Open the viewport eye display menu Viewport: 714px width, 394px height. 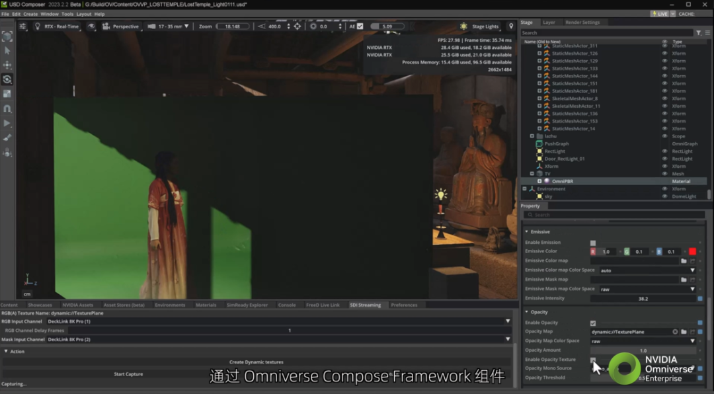91,26
